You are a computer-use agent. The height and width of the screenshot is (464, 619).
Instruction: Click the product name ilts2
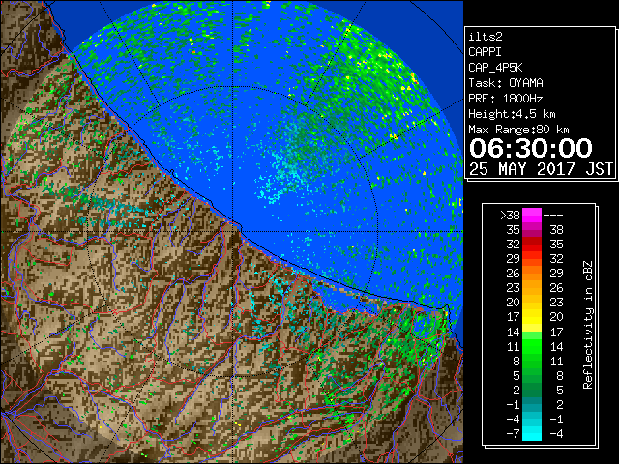(x=486, y=37)
